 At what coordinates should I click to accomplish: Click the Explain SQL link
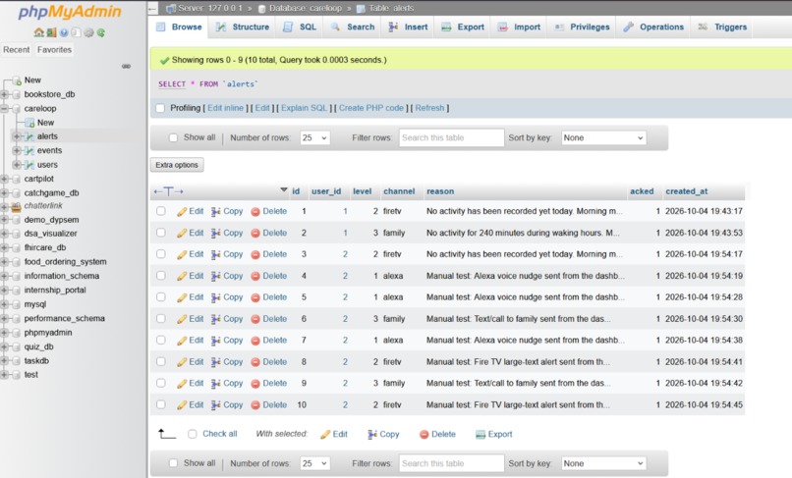[x=304, y=108]
